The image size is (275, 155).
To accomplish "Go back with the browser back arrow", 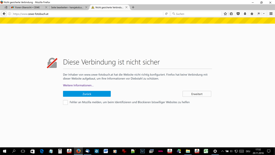I will point(4,14).
